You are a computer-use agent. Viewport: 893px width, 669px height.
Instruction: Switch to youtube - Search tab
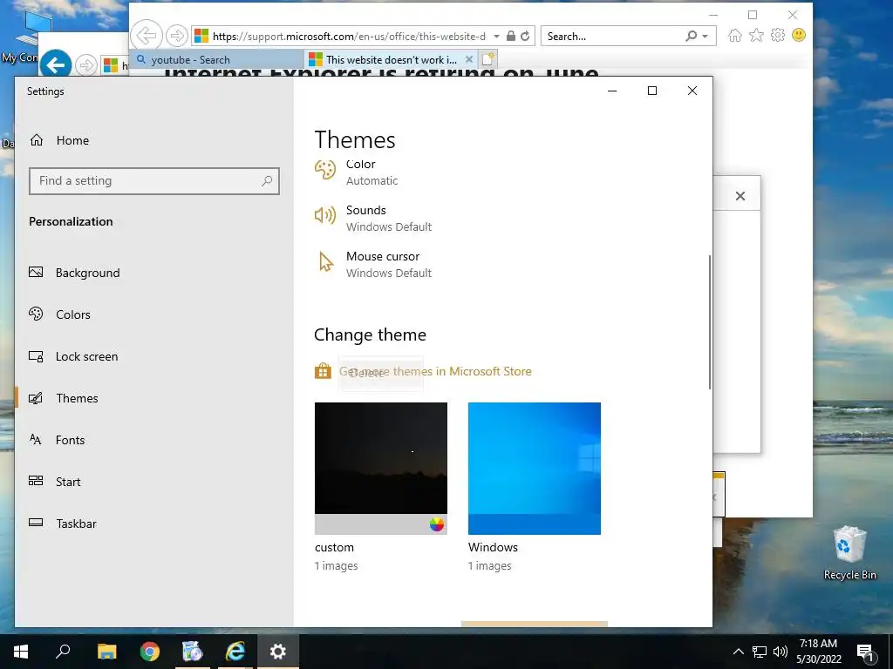click(x=216, y=60)
